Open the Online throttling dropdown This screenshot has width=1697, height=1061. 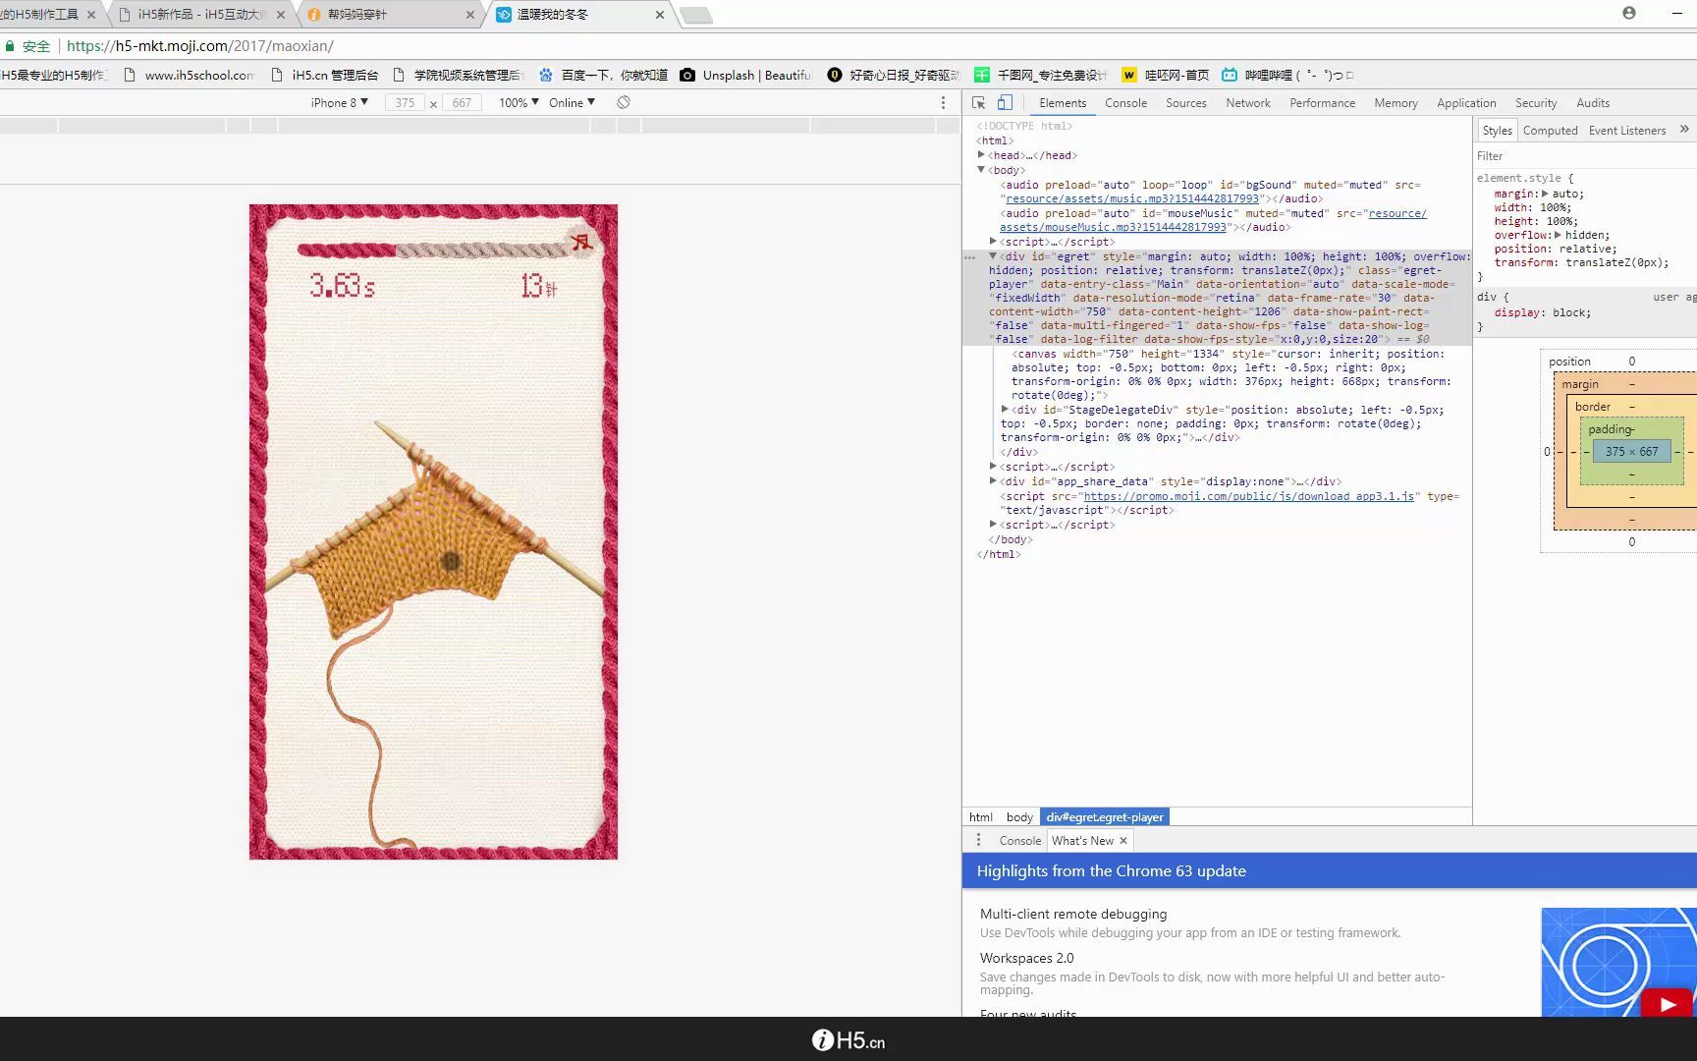pyautogui.click(x=572, y=102)
